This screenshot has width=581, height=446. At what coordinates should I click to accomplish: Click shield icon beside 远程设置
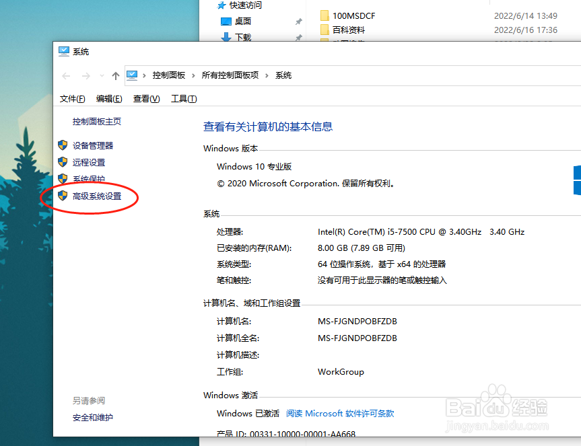click(63, 161)
